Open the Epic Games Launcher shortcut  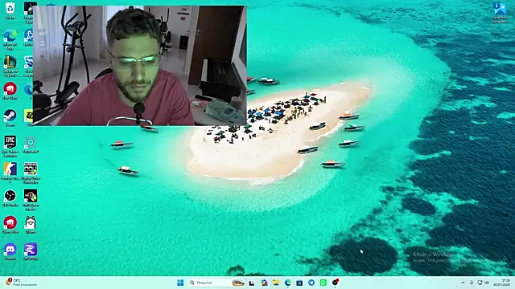(10, 146)
